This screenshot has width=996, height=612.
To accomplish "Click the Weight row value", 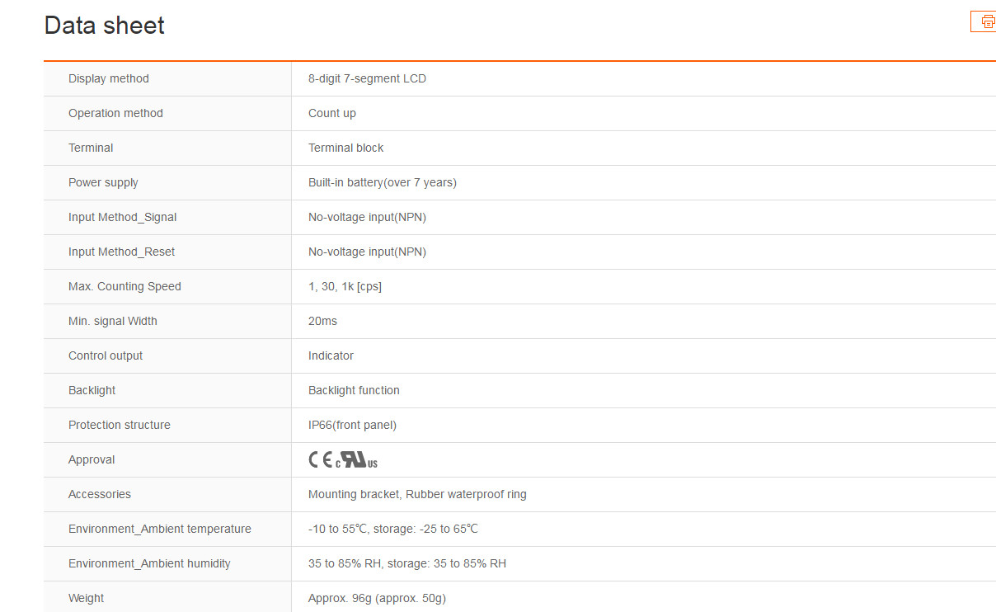I will coord(377,599).
